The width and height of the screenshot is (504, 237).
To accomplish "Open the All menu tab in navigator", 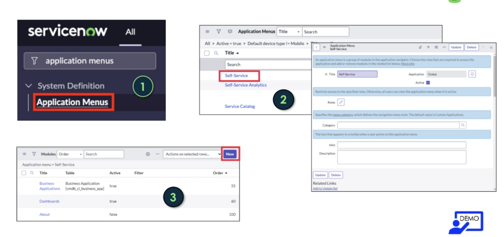I will (x=130, y=32).
